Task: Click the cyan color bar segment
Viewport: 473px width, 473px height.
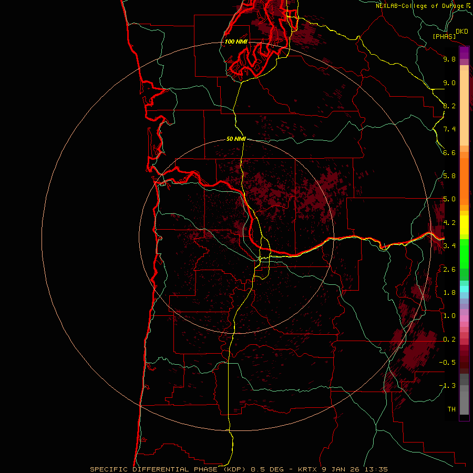Action: [464, 289]
